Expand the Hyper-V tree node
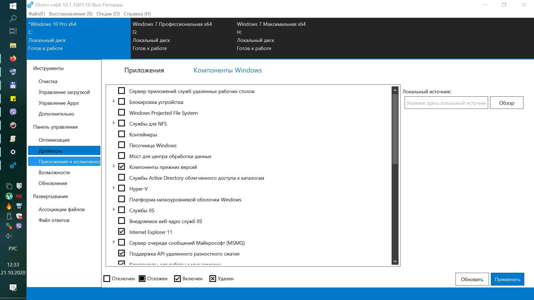 pos(114,188)
